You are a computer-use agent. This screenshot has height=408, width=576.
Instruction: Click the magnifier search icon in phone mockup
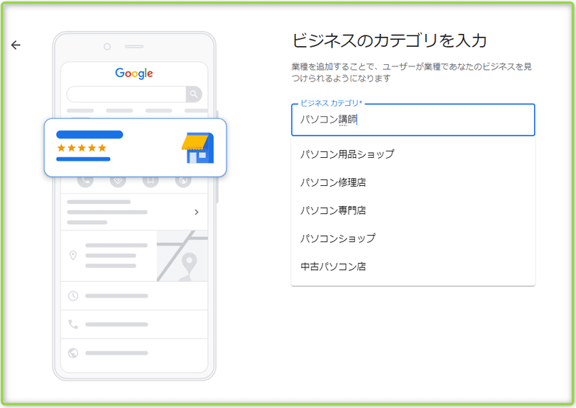(194, 94)
